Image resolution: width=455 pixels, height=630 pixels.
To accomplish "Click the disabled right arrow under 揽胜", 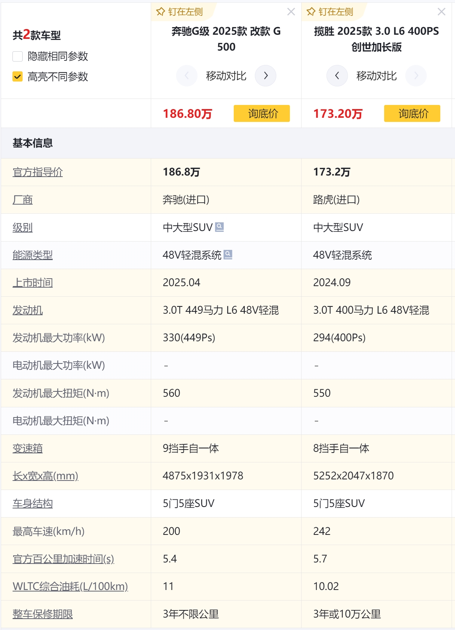I will (416, 75).
